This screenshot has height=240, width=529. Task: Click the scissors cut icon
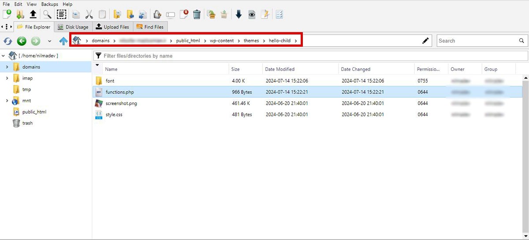click(89, 14)
